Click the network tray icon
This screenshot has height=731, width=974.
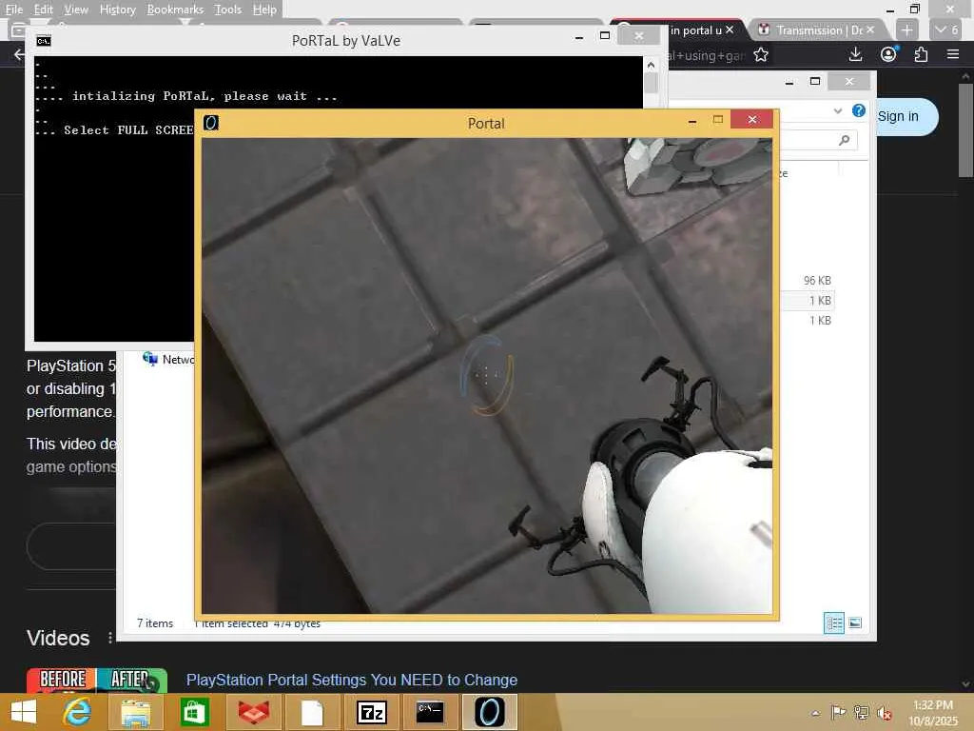point(862,712)
